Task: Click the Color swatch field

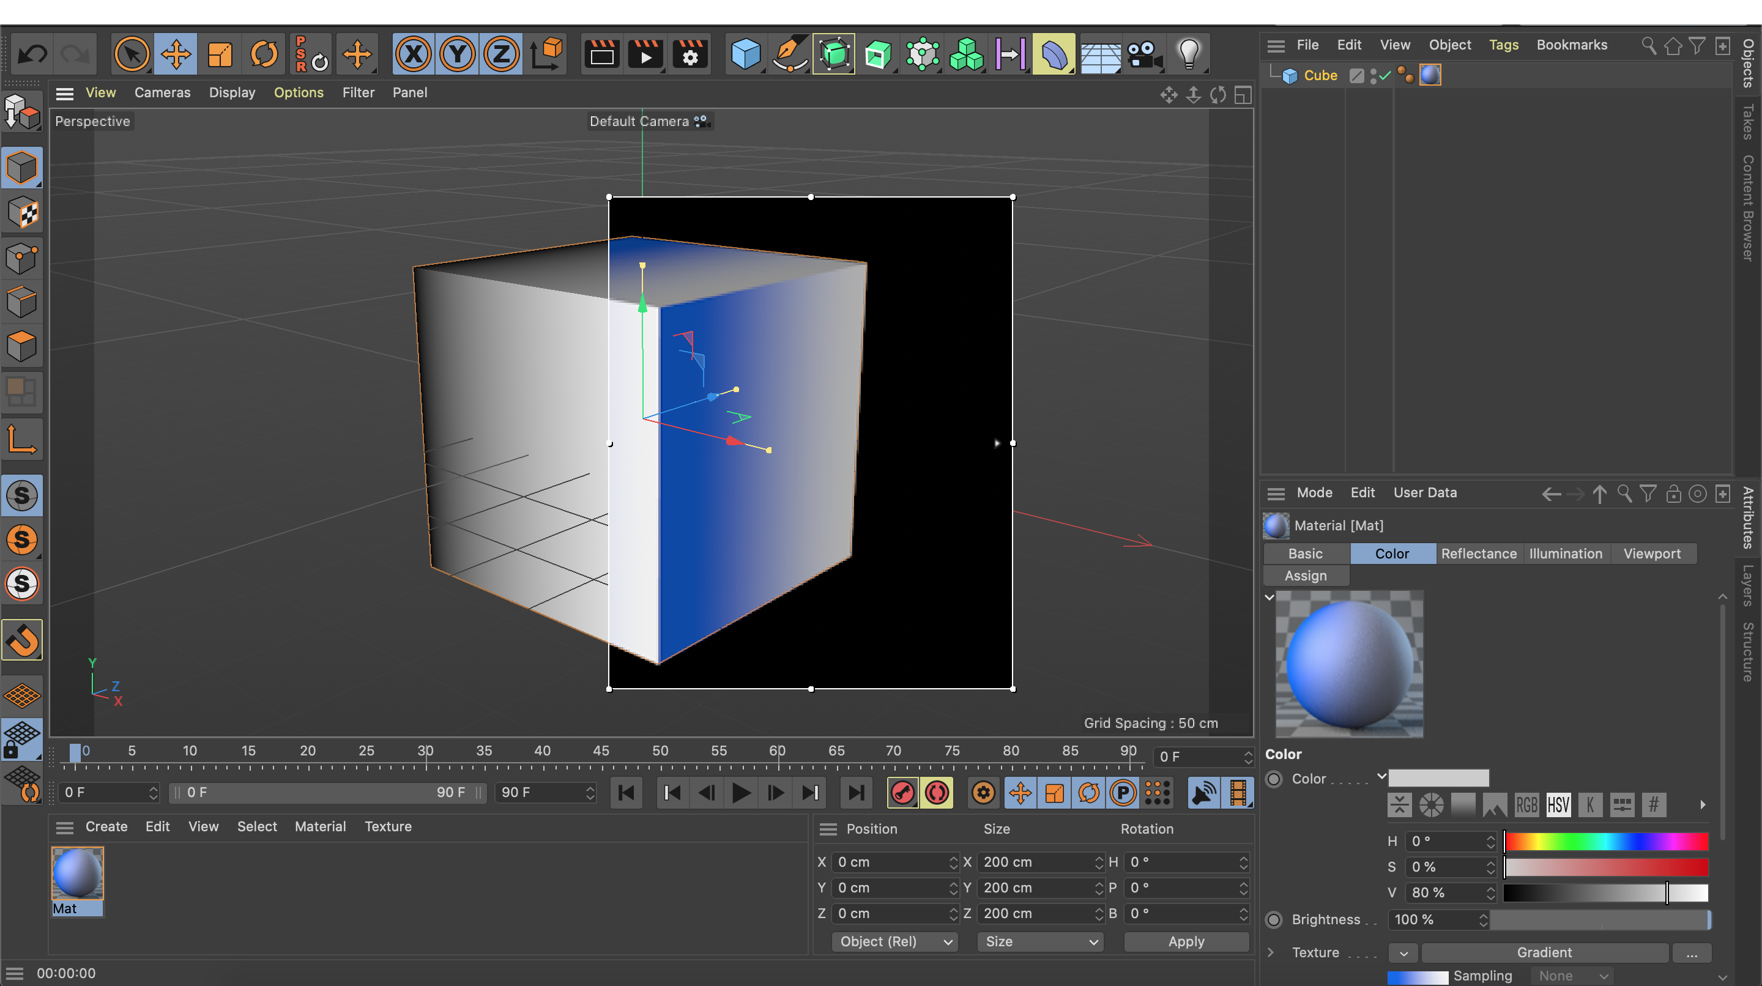Action: (1438, 778)
